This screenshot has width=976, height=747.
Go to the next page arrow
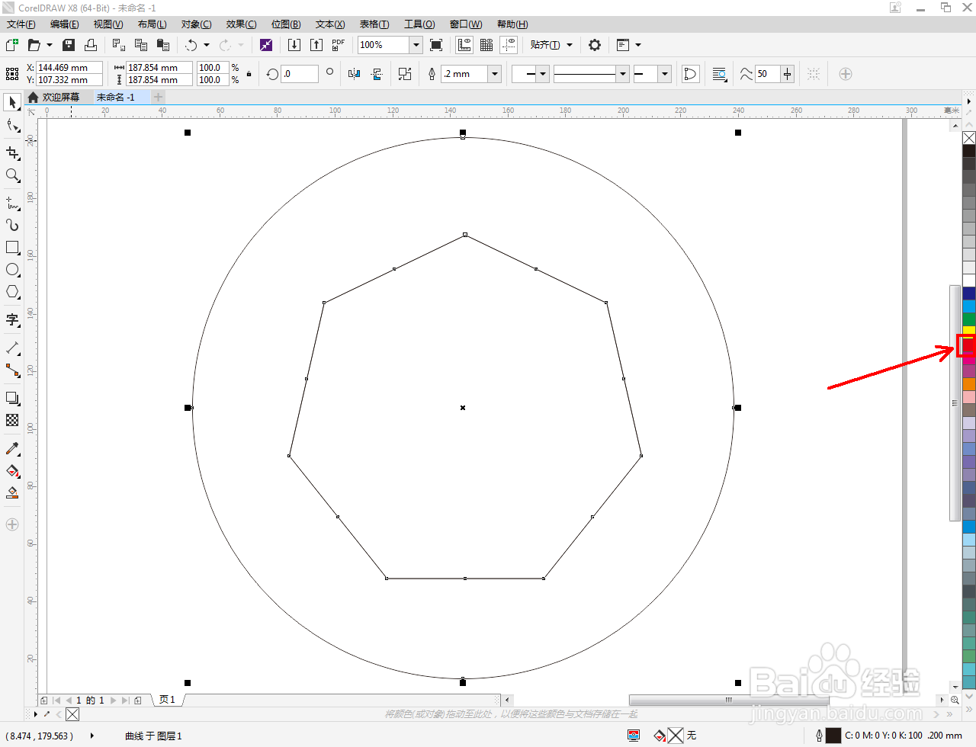point(114,700)
